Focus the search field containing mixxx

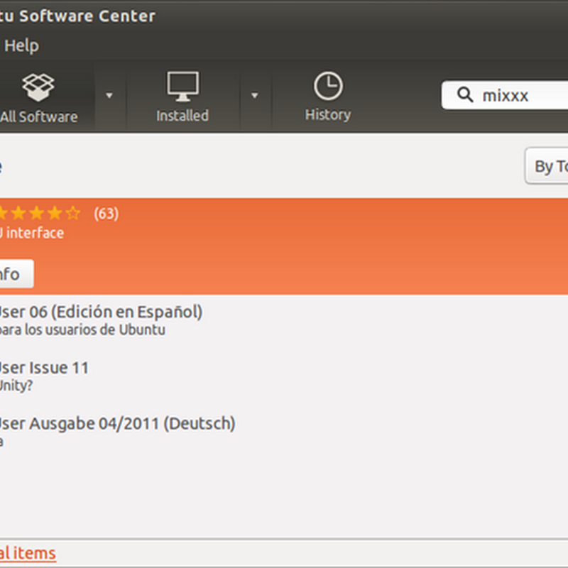505,95
